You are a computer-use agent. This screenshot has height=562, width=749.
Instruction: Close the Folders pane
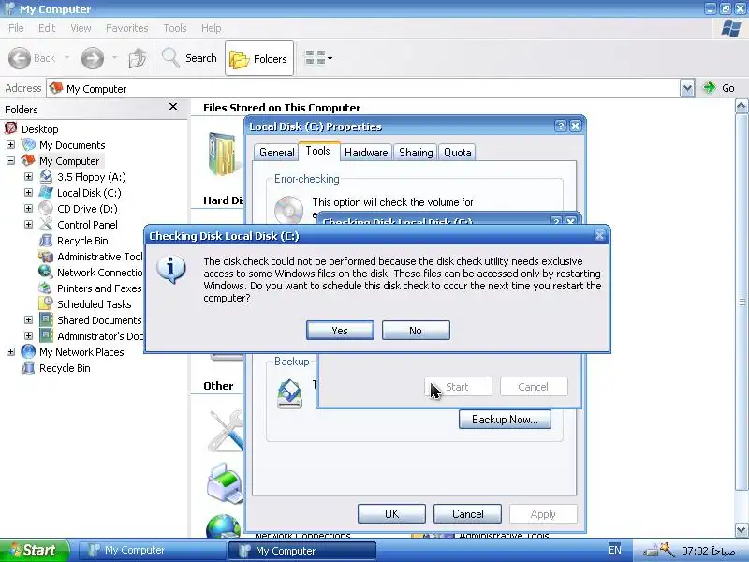click(173, 107)
